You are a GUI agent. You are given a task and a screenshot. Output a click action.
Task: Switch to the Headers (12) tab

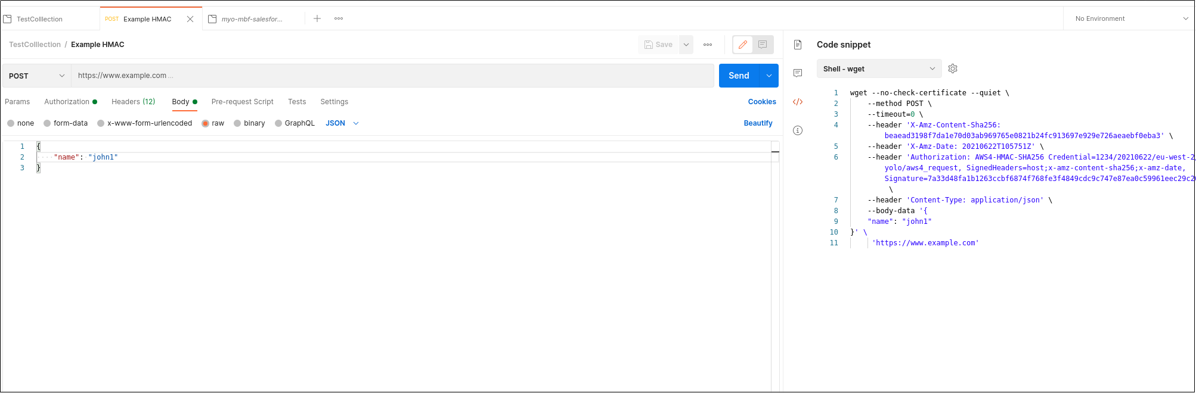(134, 102)
